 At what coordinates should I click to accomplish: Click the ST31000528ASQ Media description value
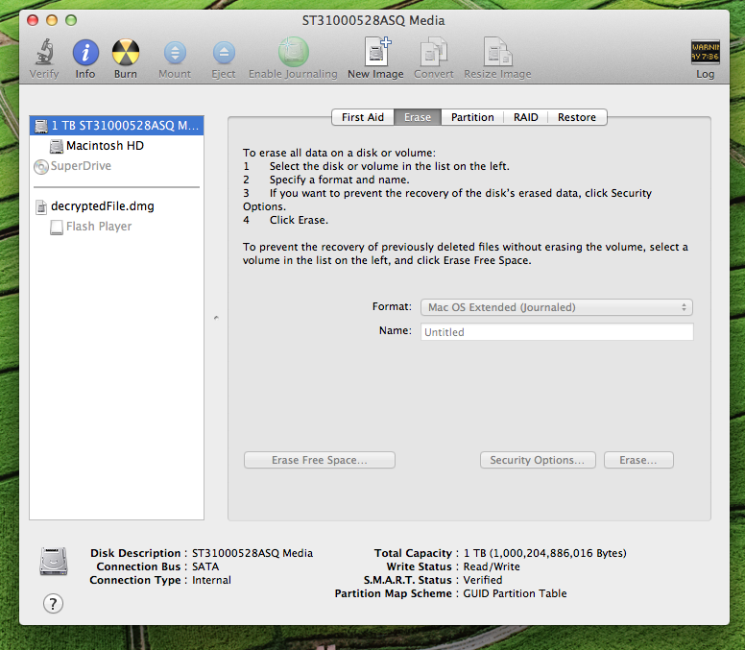click(252, 553)
